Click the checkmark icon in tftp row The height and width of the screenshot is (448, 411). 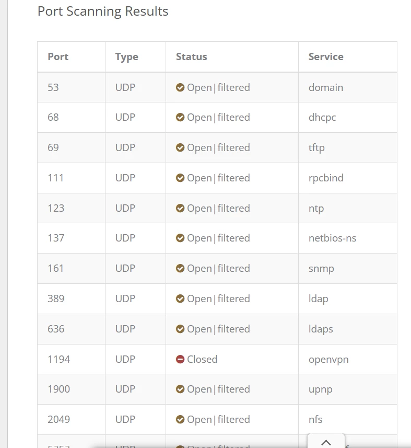[180, 148]
